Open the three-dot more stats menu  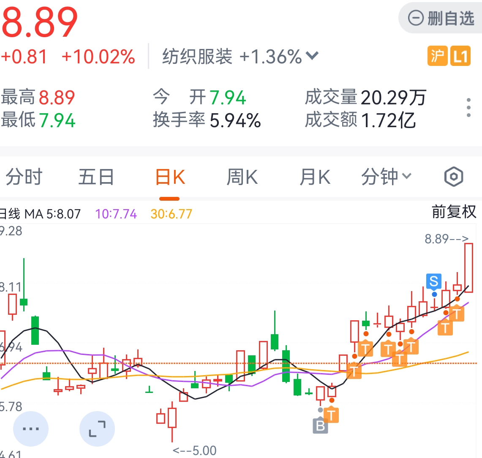[x=468, y=108]
